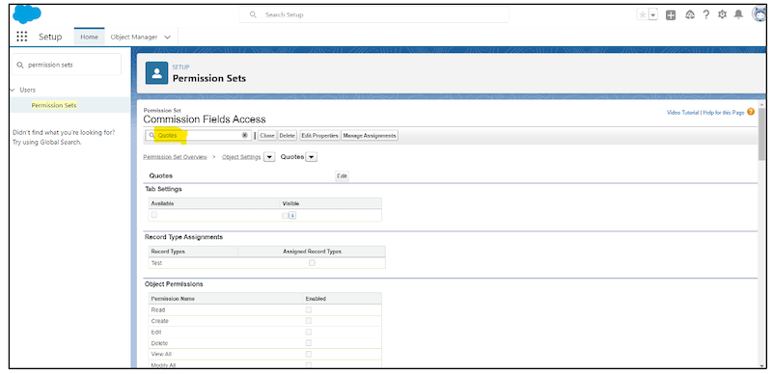Screen dimensions: 772x374
Task: Toggle the Visible tab setting checkbox
Action: [x=285, y=216]
